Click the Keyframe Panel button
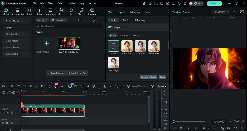 coord(148,77)
